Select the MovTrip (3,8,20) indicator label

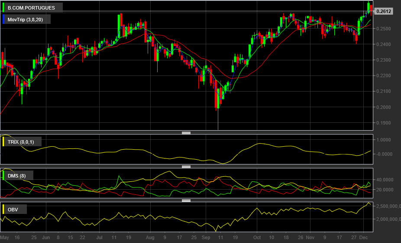tap(25, 20)
